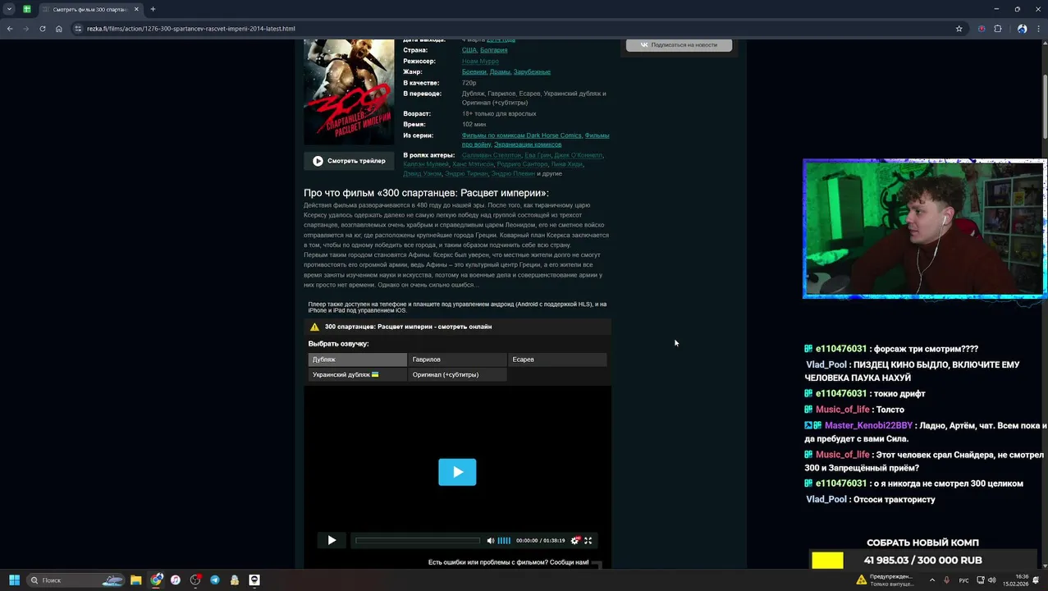The image size is (1048, 591).
Task: Open actor link Джек О'Коннелл
Action: coord(579,155)
